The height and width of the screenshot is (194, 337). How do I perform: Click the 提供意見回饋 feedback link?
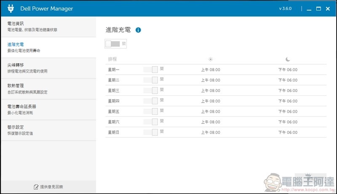click(x=51, y=187)
